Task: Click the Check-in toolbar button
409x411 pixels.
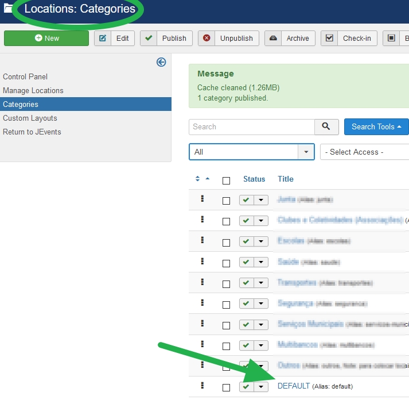Action: point(349,39)
